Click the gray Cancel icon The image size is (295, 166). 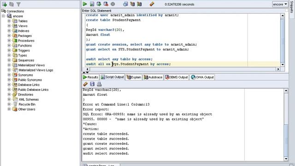pos(112,4)
